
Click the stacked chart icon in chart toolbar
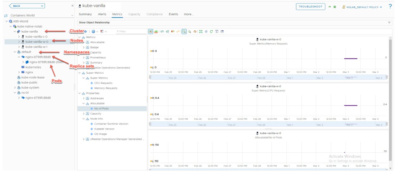click(x=156, y=32)
